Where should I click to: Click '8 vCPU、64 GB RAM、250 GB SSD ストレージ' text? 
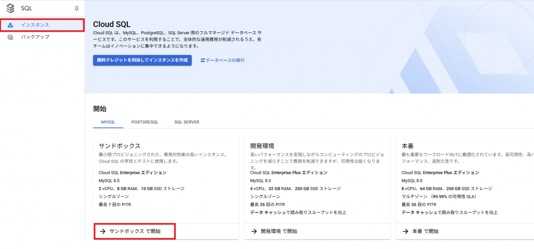[446, 189]
